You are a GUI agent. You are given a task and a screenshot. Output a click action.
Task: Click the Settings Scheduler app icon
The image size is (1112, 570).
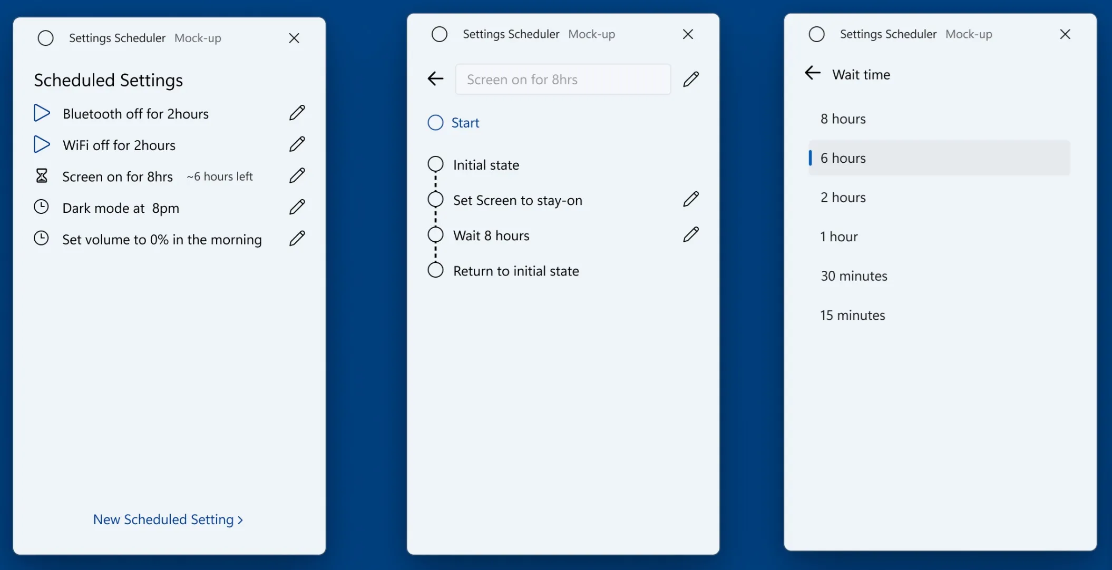tap(45, 38)
